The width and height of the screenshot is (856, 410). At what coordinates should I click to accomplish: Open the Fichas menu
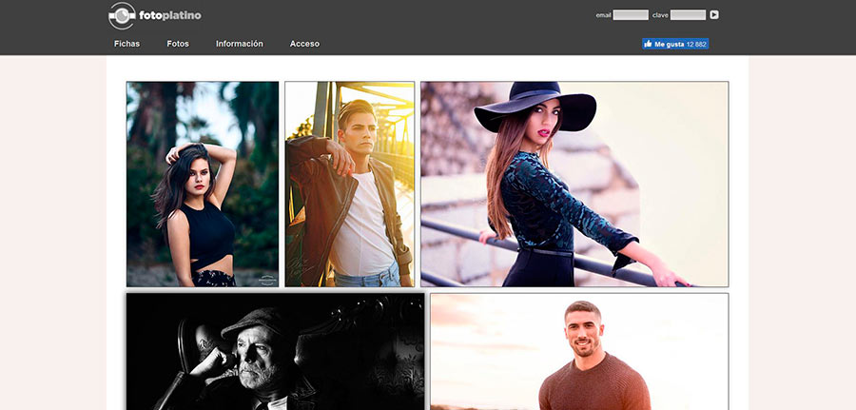126,44
